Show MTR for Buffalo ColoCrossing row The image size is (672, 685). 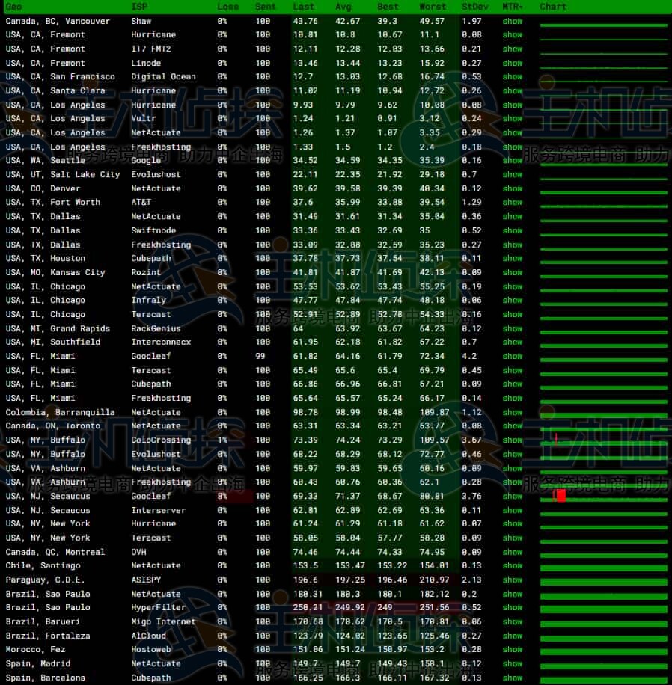513,440
